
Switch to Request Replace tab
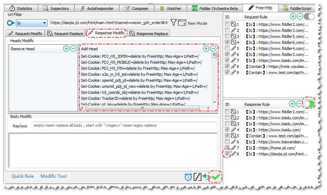pyautogui.click(x=65, y=34)
